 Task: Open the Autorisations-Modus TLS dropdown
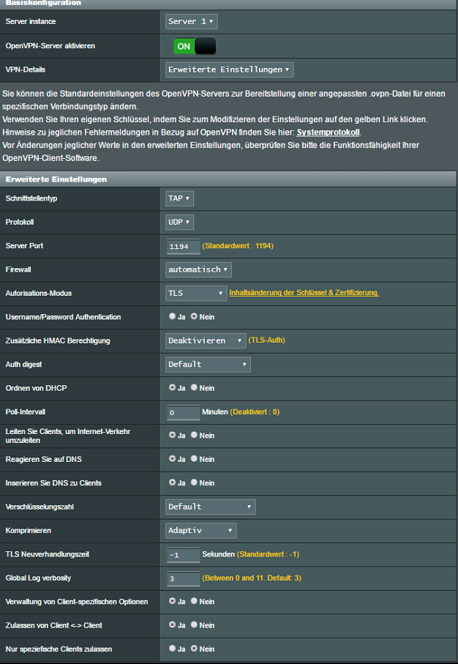(x=196, y=294)
